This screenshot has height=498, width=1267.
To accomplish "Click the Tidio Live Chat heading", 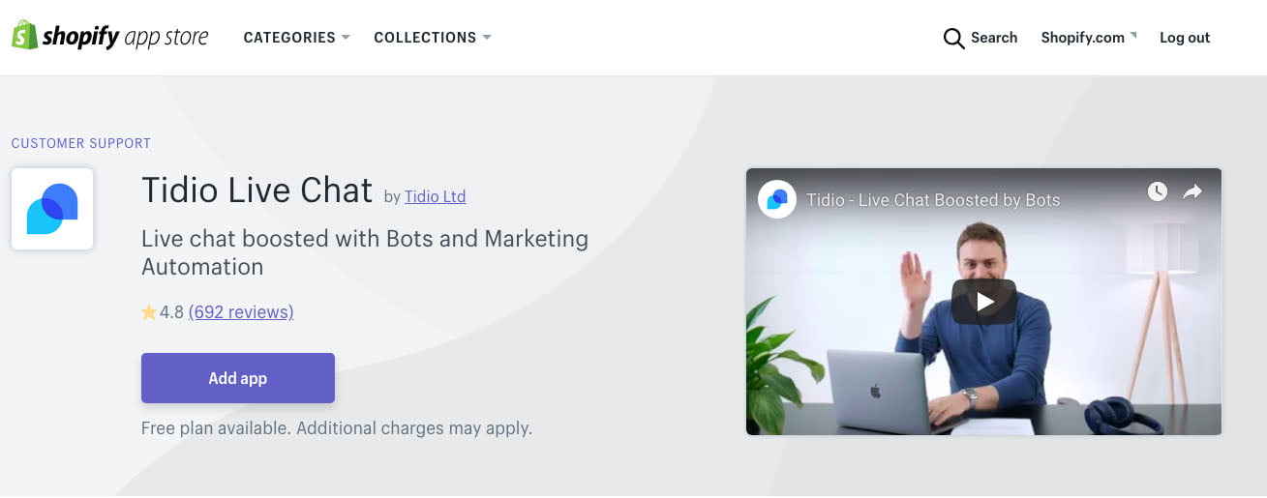I will (x=256, y=190).
